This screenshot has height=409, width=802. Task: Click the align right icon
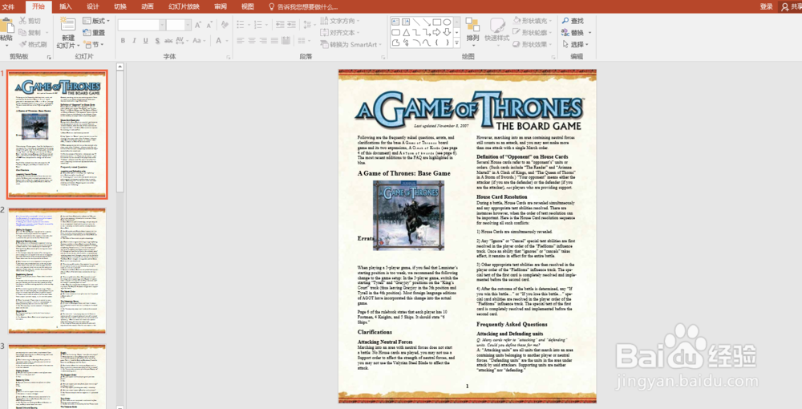click(x=263, y=40)
